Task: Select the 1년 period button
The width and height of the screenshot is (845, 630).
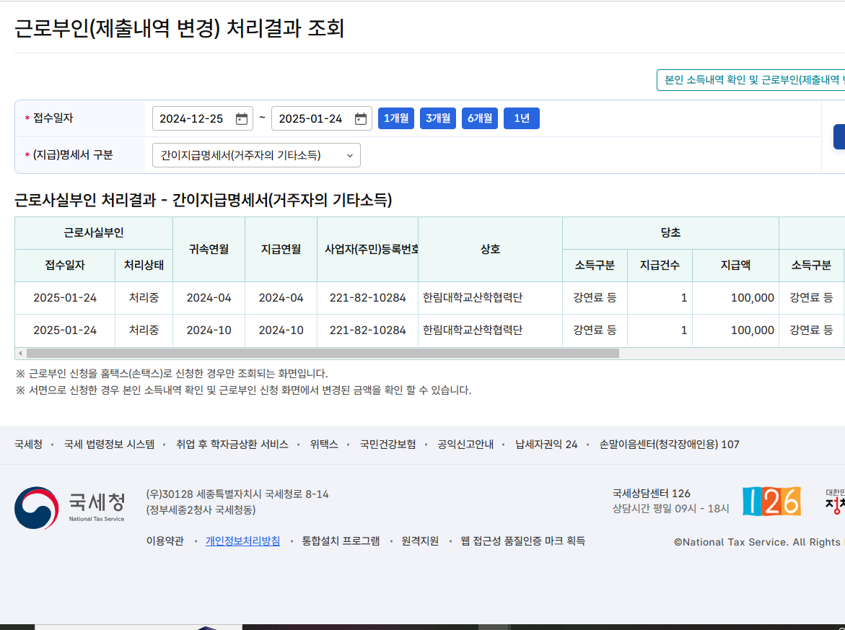Action: click(521, 118)
